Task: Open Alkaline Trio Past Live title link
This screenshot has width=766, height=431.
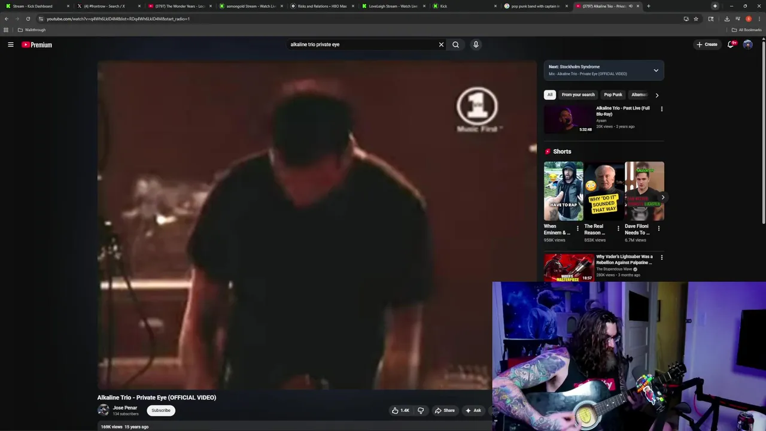Action: 623,111
